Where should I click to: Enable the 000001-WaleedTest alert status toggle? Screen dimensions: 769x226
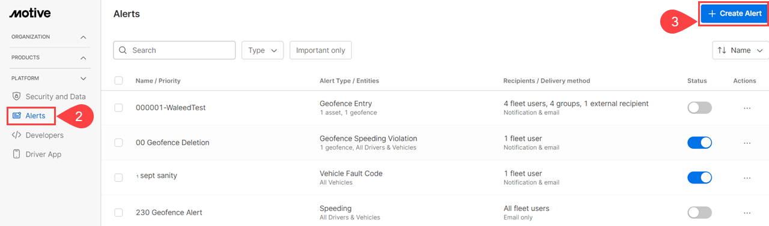coord(699,108)
